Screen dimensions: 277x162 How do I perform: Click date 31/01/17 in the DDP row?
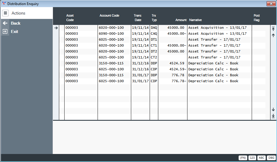(140, 75)
